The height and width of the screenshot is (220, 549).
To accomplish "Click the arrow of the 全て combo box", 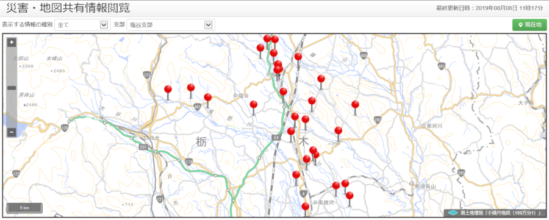I will pyautogui.click(x=104, y=25).
